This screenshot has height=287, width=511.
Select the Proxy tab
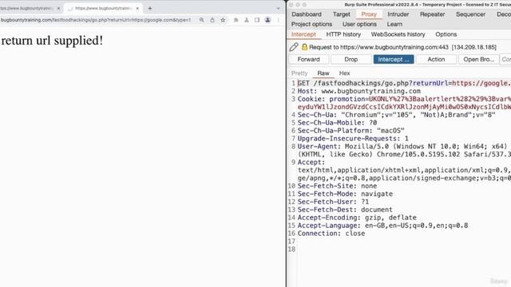(x=369, y=14)
